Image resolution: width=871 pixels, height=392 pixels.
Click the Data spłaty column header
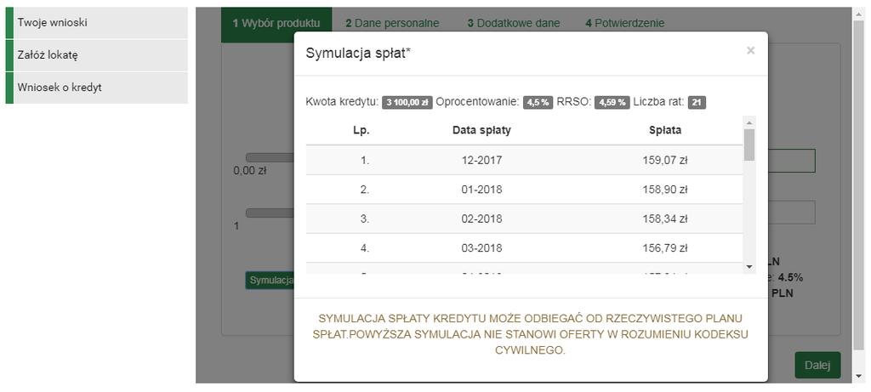click(481, 130)
